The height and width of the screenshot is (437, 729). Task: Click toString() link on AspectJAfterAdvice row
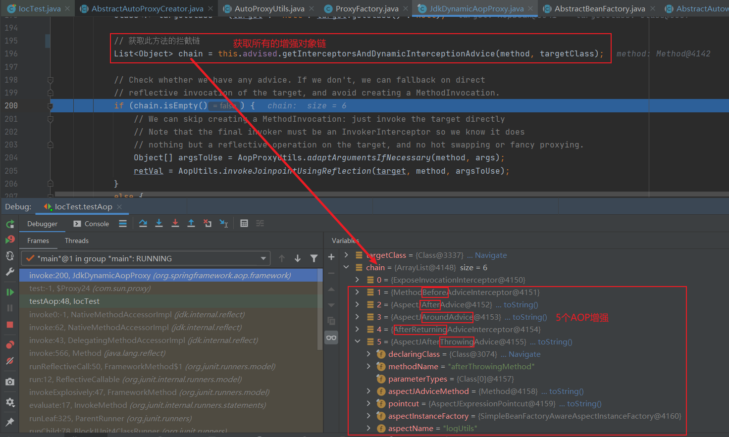pyautogui.click(x=521, y=304)
